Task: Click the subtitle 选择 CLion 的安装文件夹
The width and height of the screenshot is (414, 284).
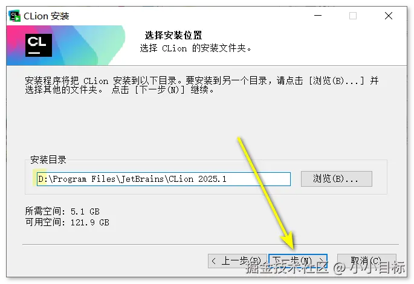Action: [x=195, y=48]
